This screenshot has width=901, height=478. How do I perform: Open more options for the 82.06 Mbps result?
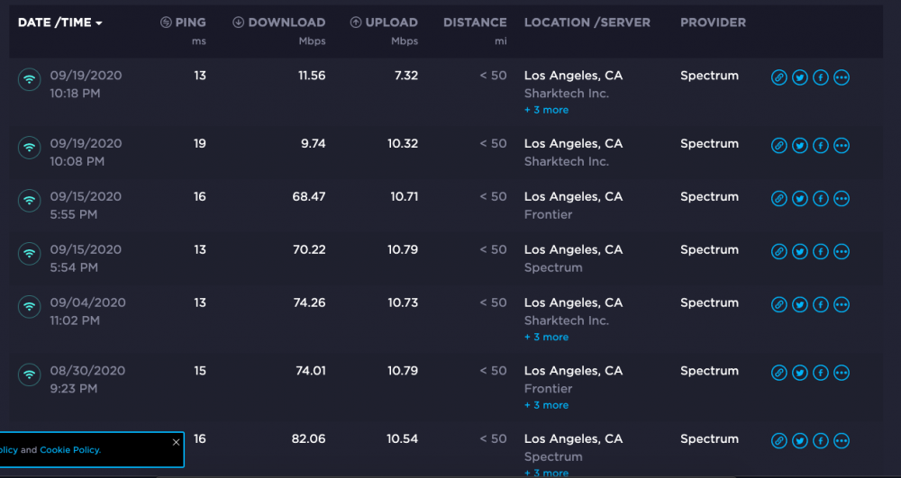(x=842, y=441)
